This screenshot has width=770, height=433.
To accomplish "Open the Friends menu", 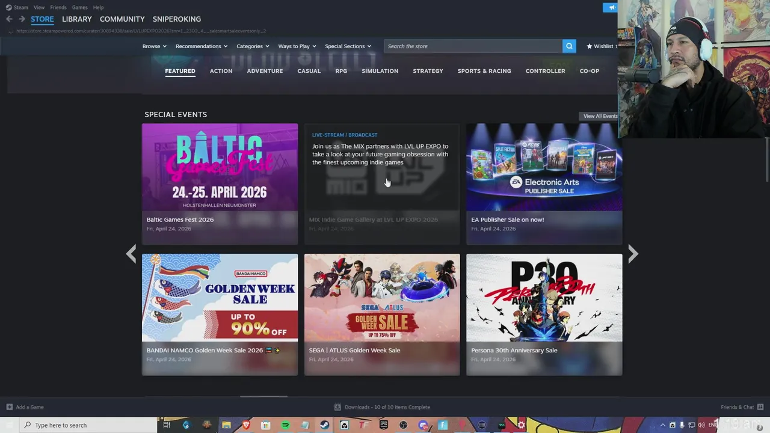I will tap(58, 7).
